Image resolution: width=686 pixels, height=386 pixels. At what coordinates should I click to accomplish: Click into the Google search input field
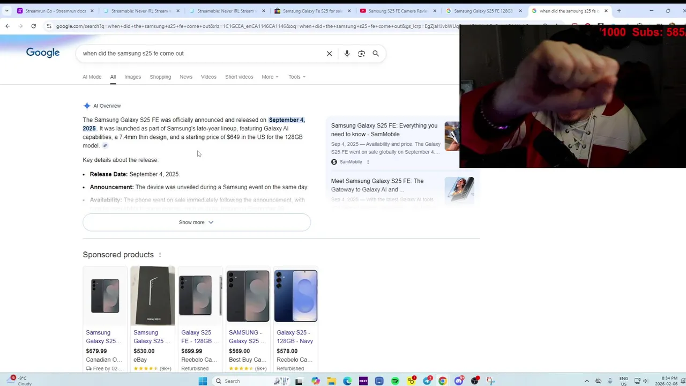tap(201, 54)
